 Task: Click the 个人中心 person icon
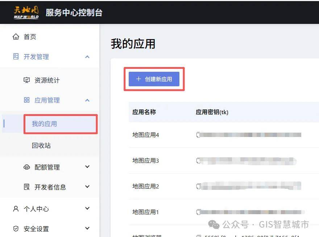(x=16, y=209)
